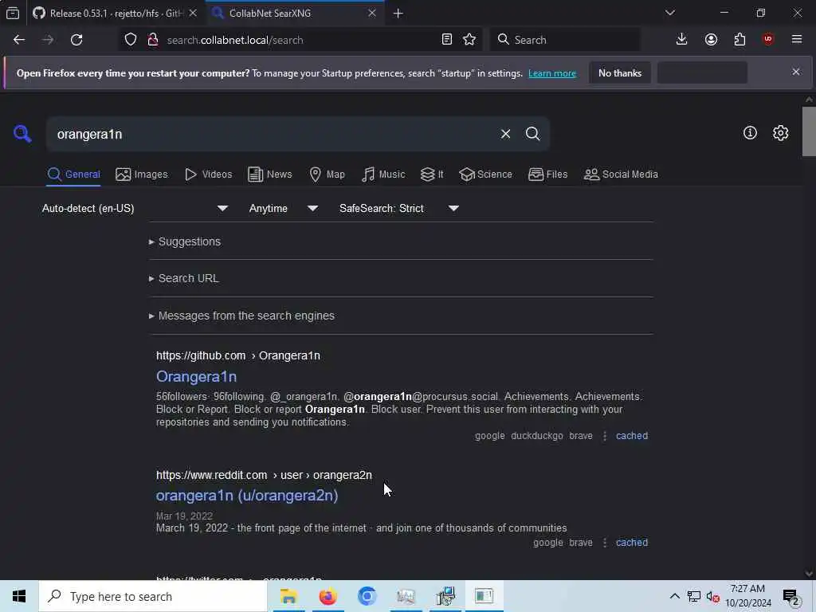Click the SearXNG magnifier logo
Screen dimensions: 816x612
click(x=22, y=134)
